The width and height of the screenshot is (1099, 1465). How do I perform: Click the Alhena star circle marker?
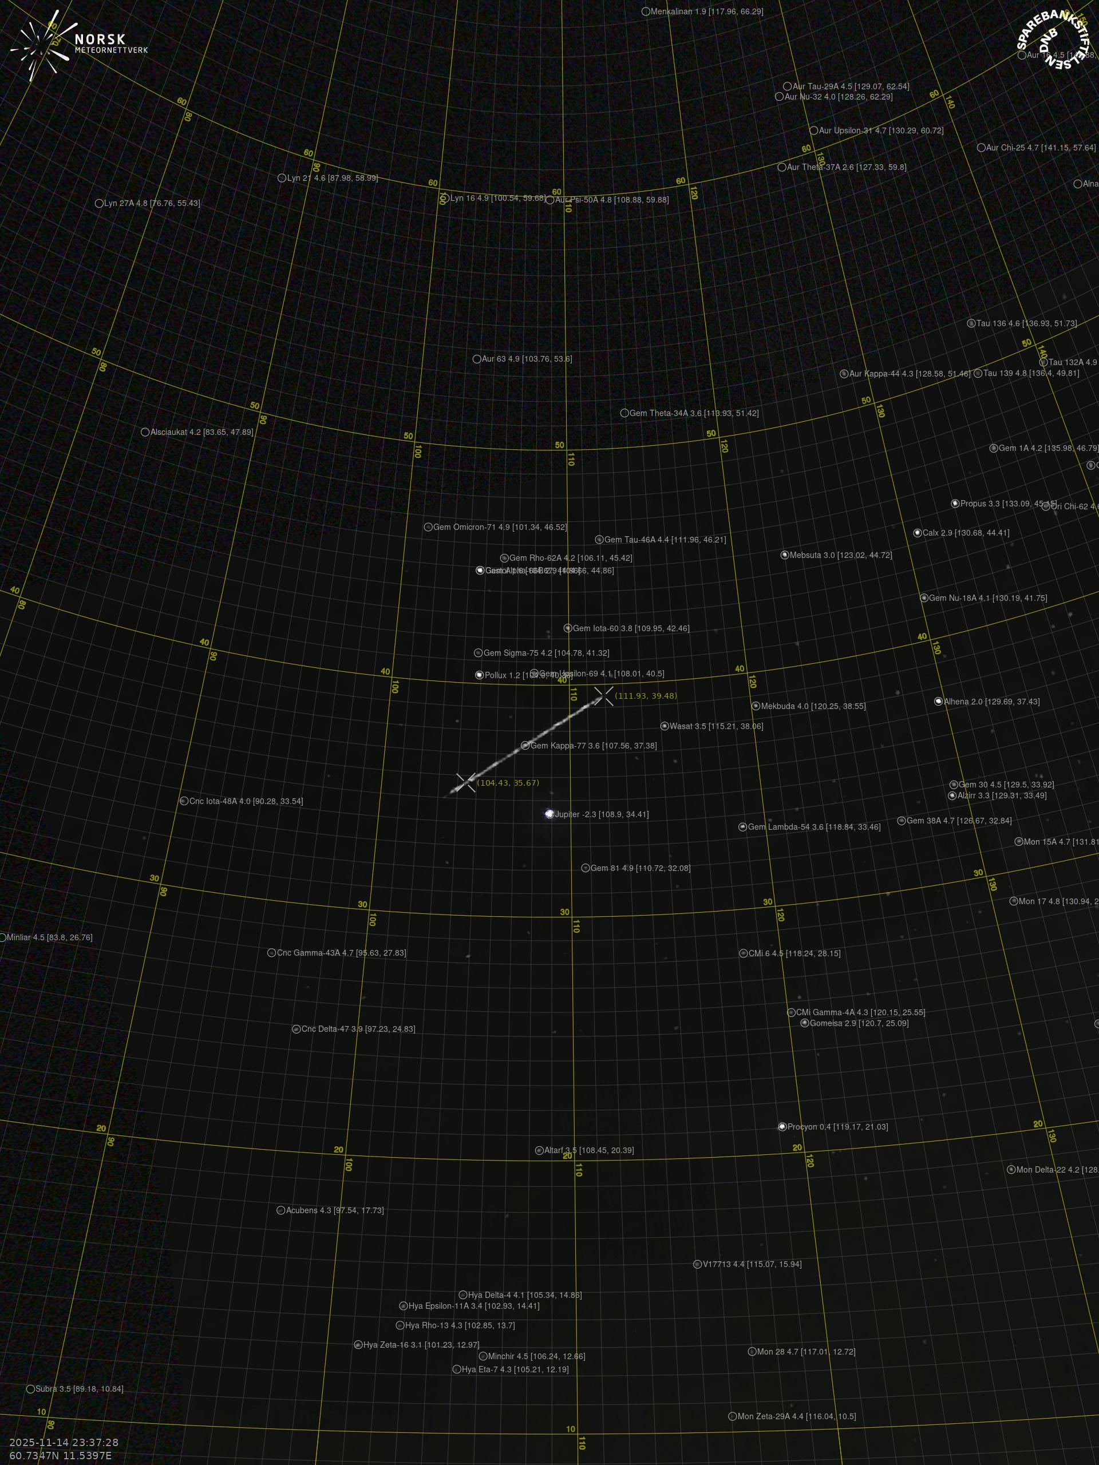938,702
